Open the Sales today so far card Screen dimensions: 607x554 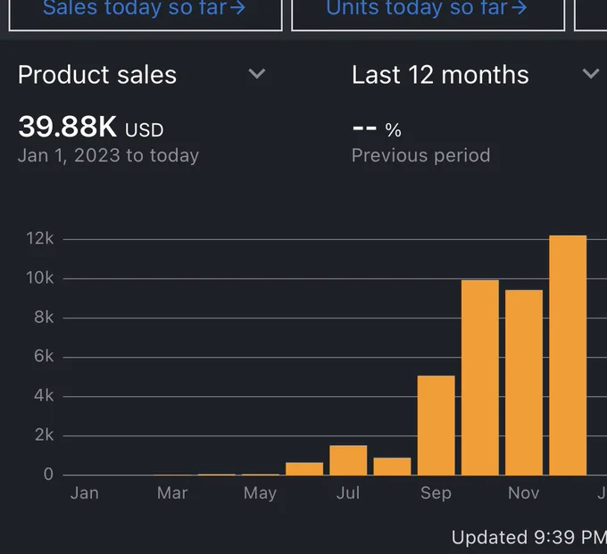click(146, 14)
